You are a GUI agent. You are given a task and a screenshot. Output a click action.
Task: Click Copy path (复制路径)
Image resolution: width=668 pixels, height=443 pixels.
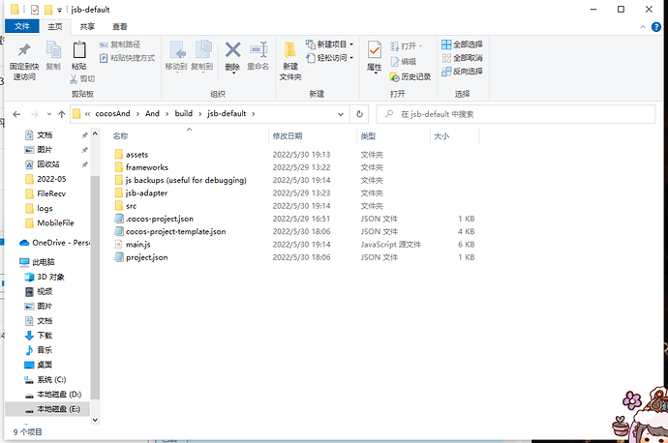[x=120, y=44]
